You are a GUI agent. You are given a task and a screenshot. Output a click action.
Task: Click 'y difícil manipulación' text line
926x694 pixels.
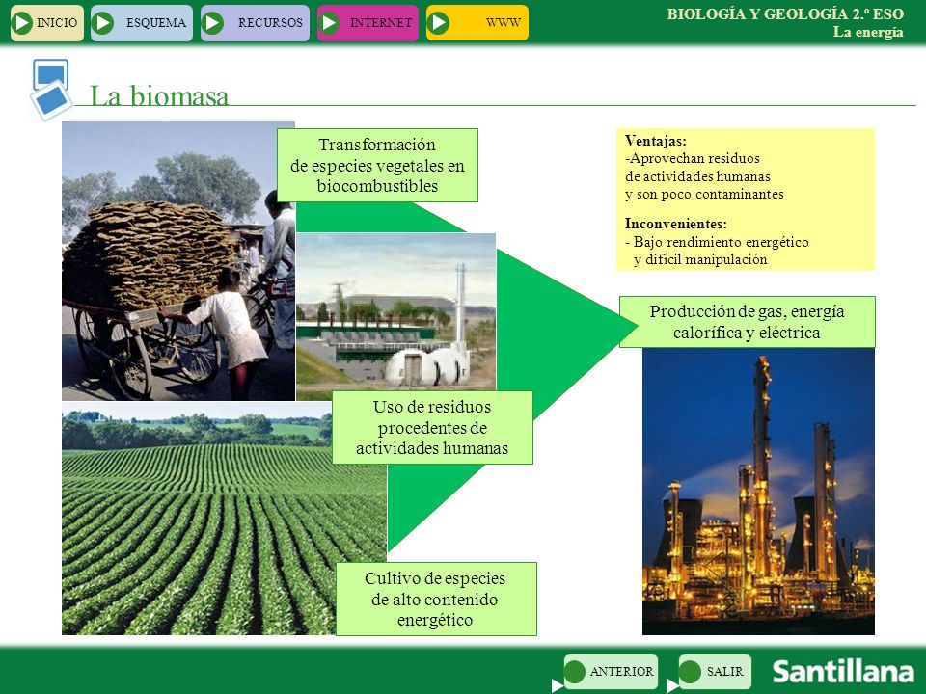coord(700,259)
